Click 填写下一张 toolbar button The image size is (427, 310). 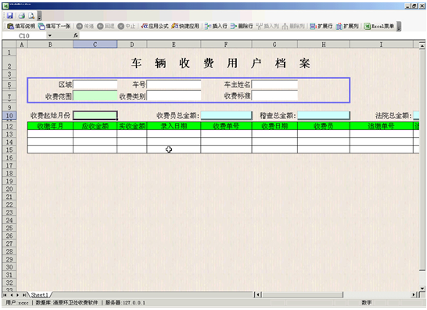click(x=55, y=26)
